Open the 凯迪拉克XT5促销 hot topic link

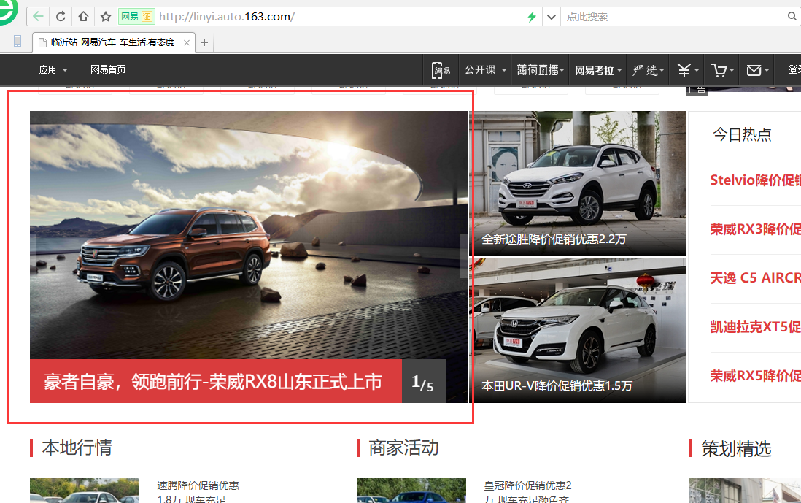click(x=756, y=326)
